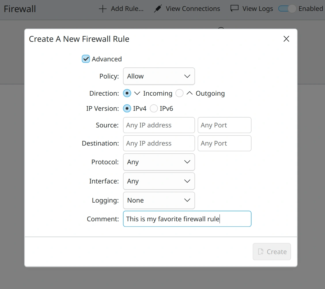Click the Advanced checkbox label
325x289 pixels.
tap(107, 59)
